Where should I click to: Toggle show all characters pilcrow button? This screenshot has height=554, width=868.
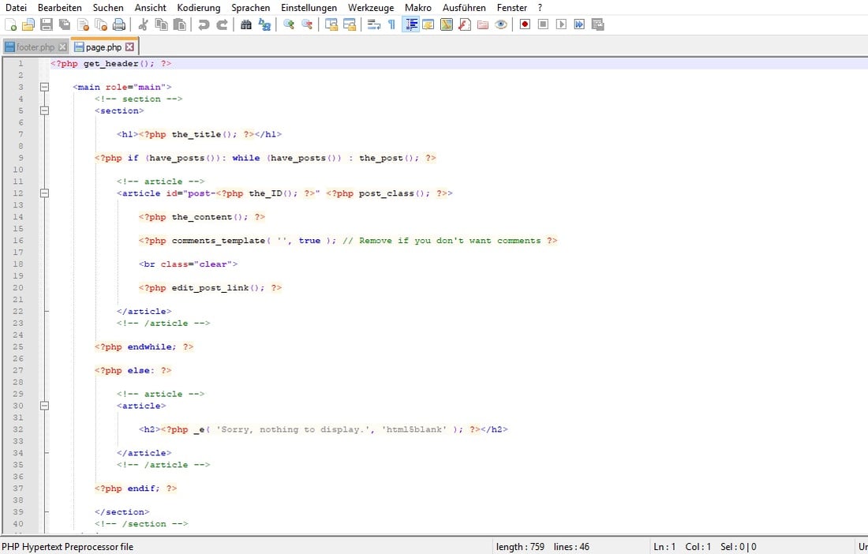pos(391,25)
